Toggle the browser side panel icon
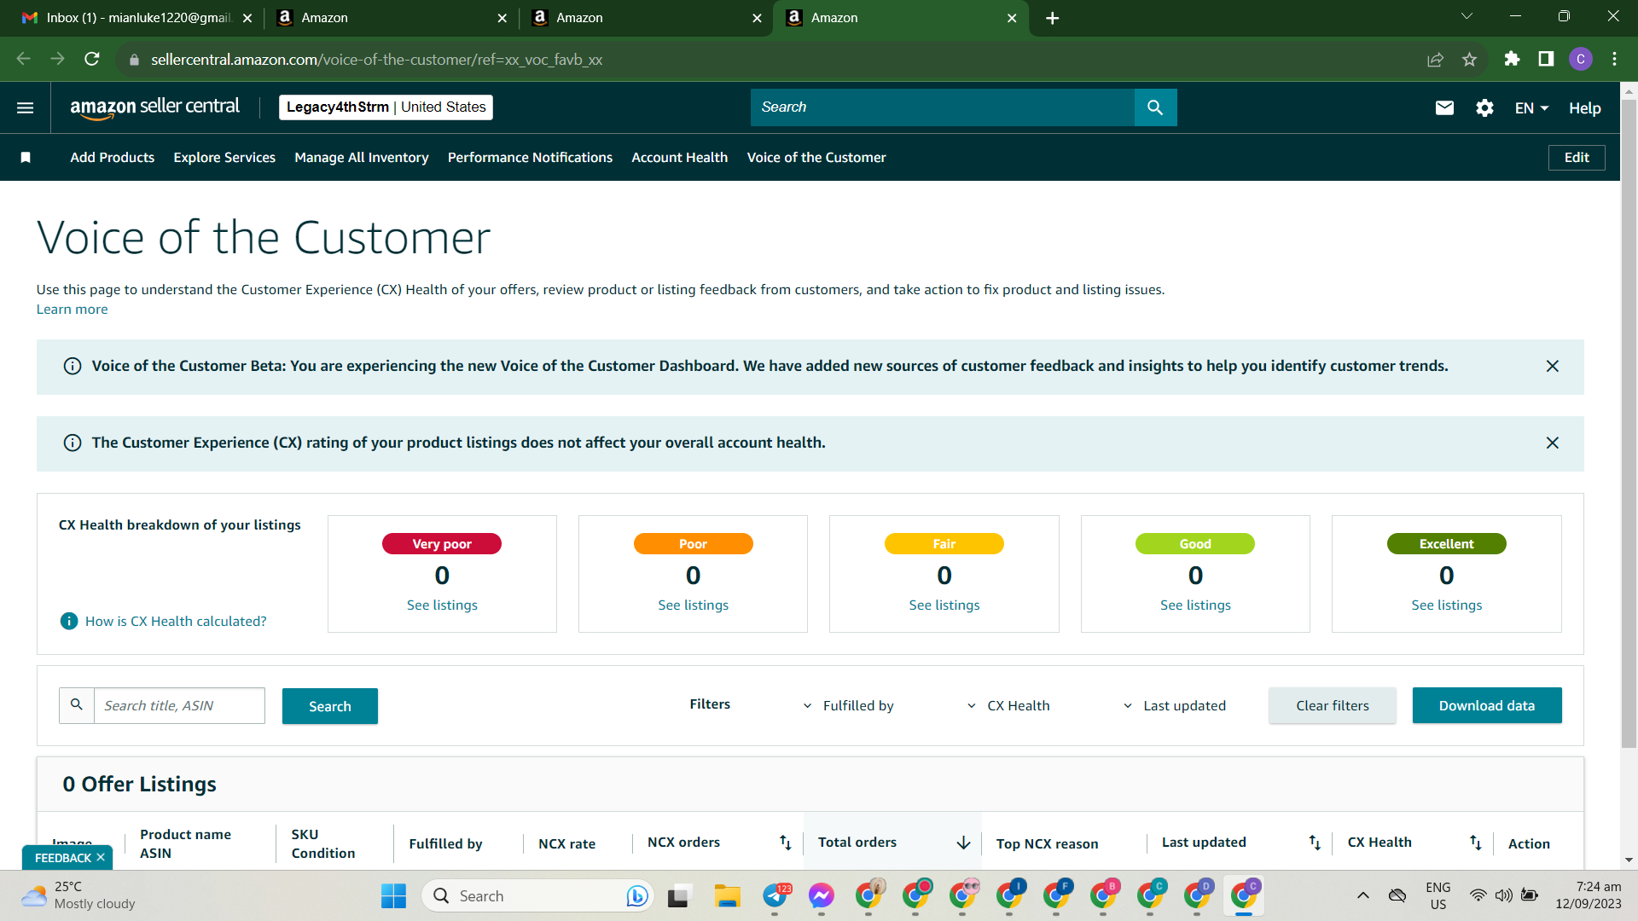The image size is (1638, 921). pyautogui.click(x=1546, y=59)
